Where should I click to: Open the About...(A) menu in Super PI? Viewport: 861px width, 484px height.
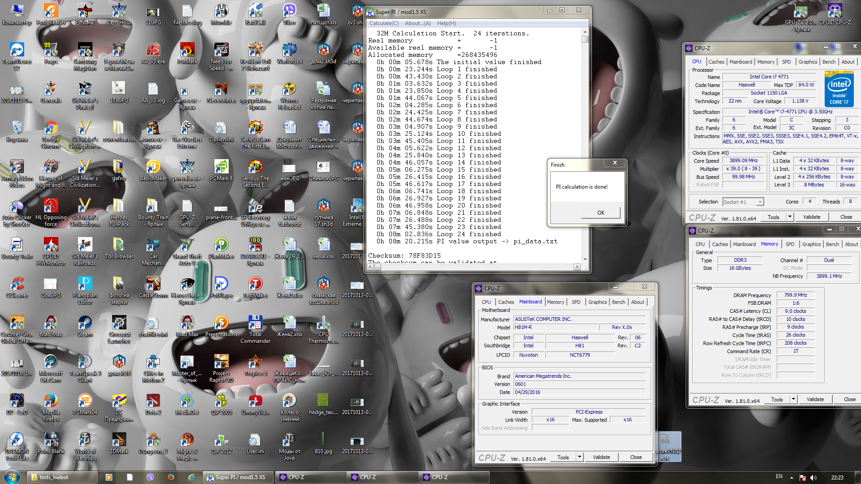(417, 23)
